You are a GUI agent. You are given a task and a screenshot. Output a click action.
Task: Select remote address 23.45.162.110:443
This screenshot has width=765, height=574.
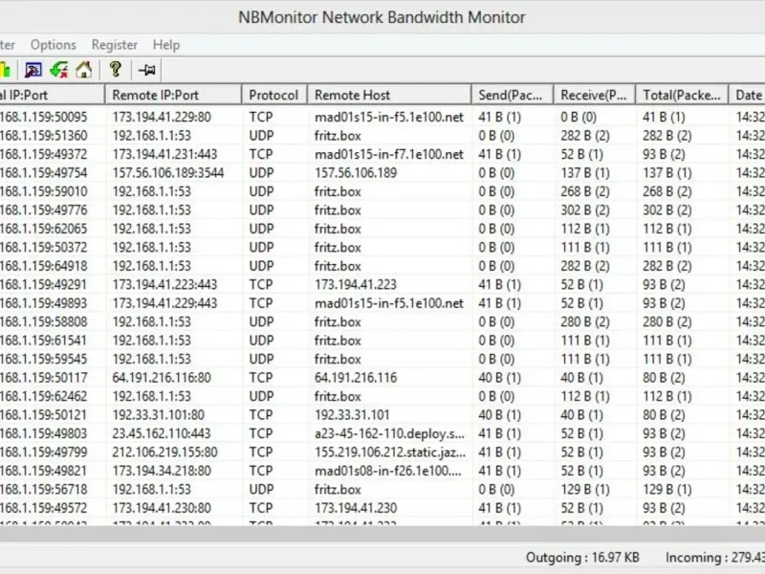[x=161, y=433]
